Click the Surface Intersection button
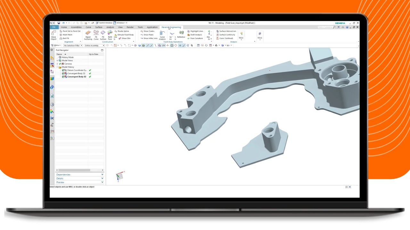The height and width of the screenshot is (230, 410). (x=226, y=31)
